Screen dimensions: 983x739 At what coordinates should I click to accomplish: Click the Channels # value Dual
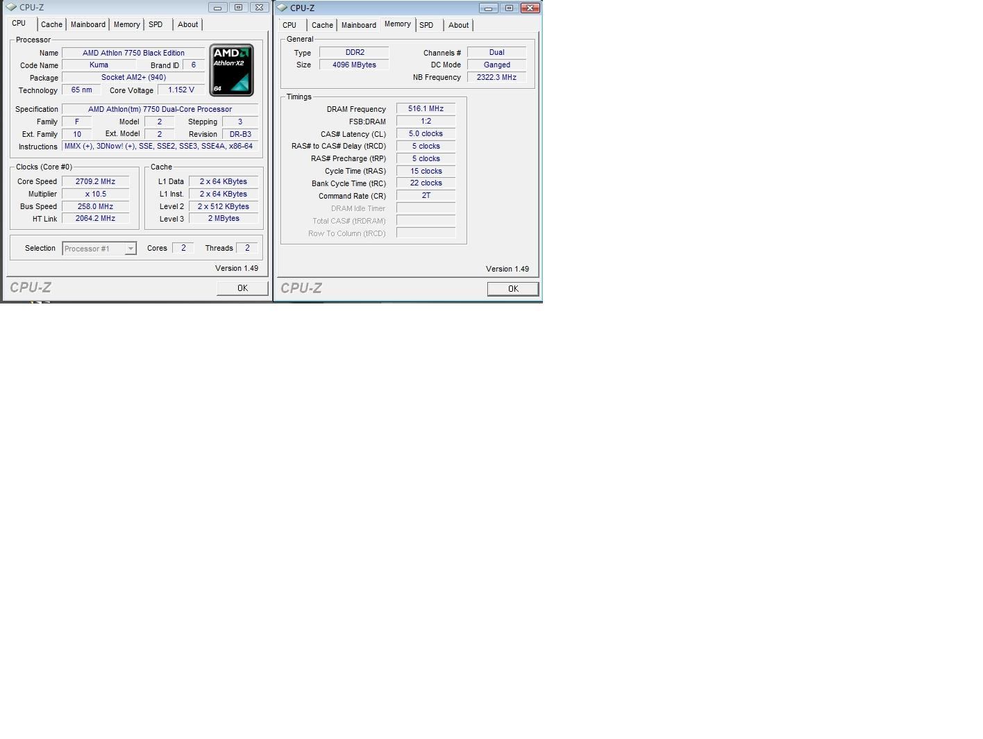(x=497, y=52)
